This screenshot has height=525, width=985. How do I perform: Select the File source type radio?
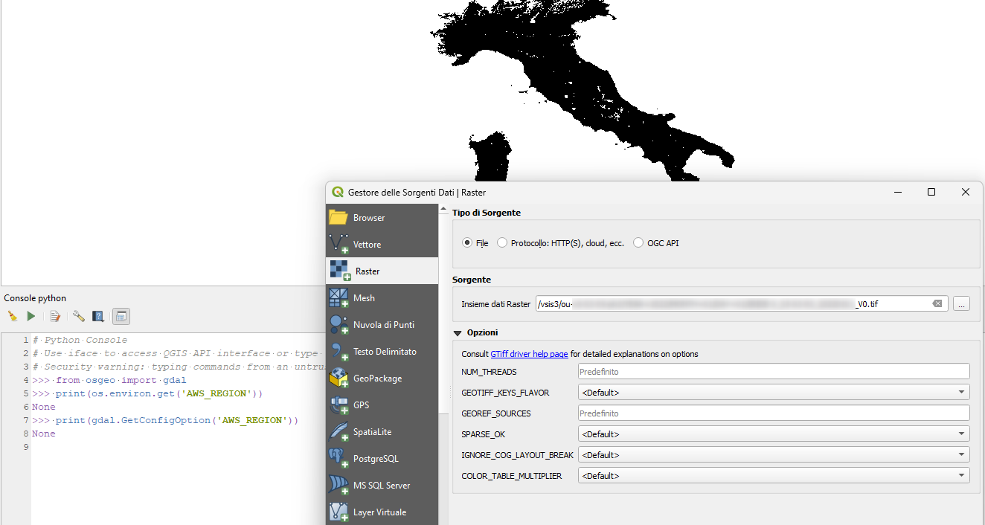click(x=467, y=243)
